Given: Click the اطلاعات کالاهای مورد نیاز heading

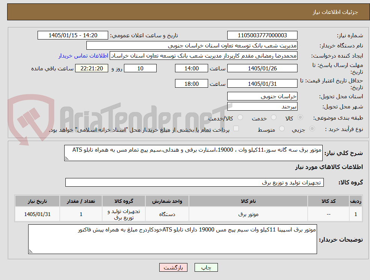Looking at the screenshot, I should tap(329, 167).
